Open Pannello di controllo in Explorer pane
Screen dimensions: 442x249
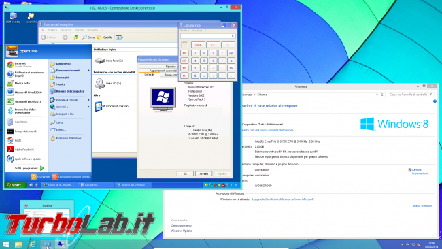tap(112, 106)
